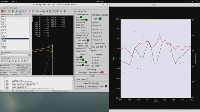
Task: Zoom in on the preview plot
Action: pyautogui.click(x=37, y=11)
